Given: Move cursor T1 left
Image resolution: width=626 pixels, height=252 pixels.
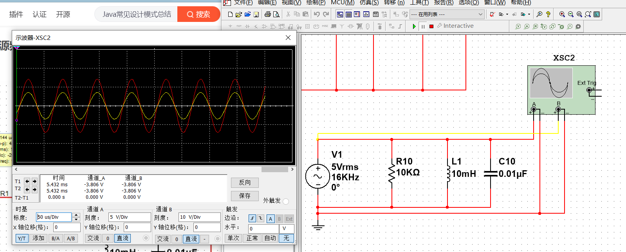Looking at the screenshot, I should [27, 181].
